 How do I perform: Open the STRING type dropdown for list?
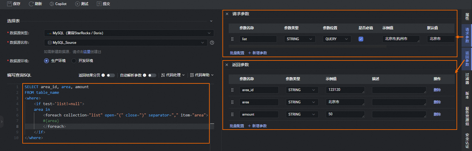300,39
